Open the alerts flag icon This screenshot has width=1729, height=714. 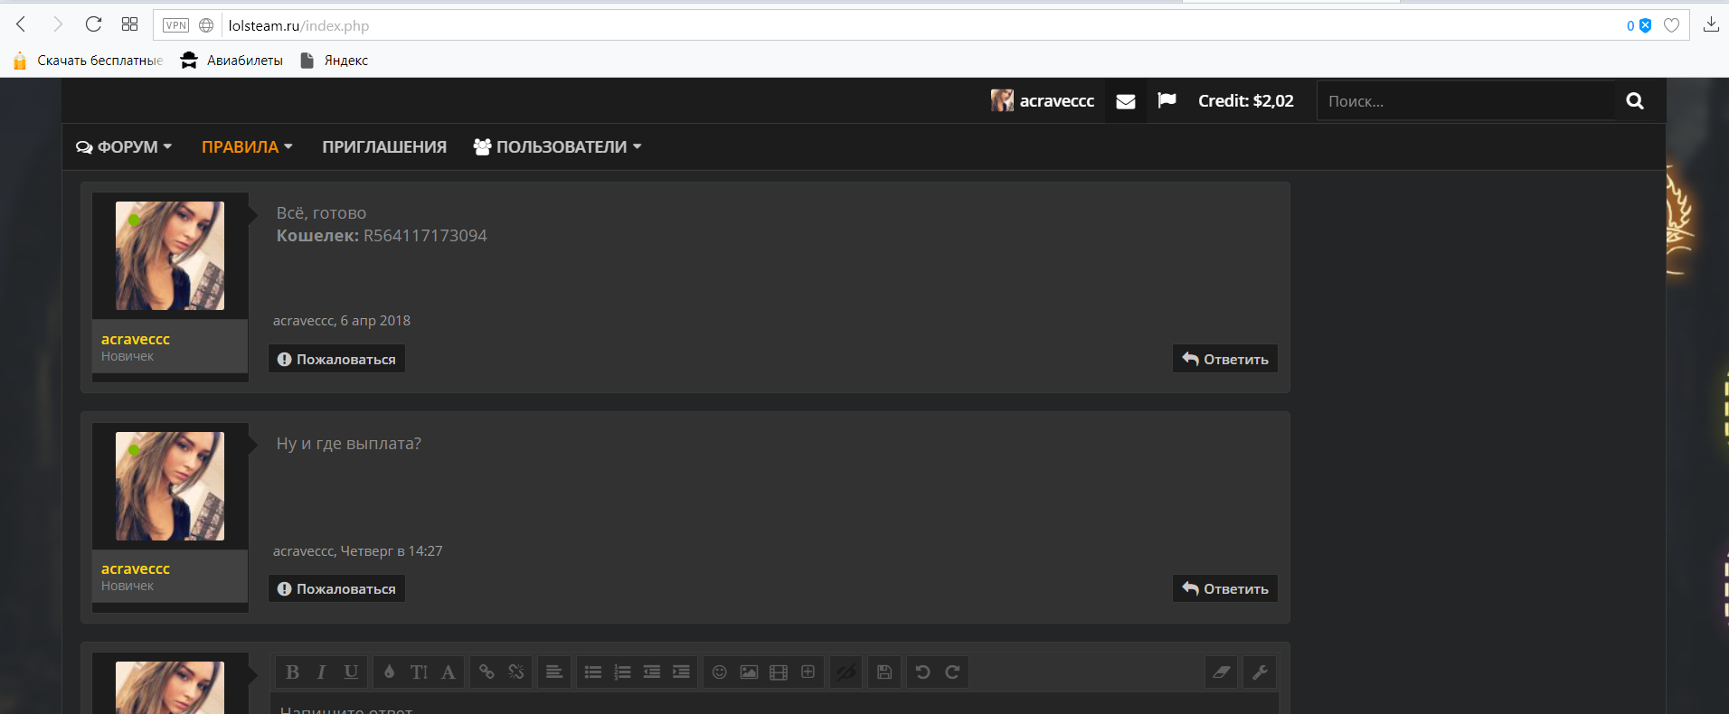point(1167,100)
